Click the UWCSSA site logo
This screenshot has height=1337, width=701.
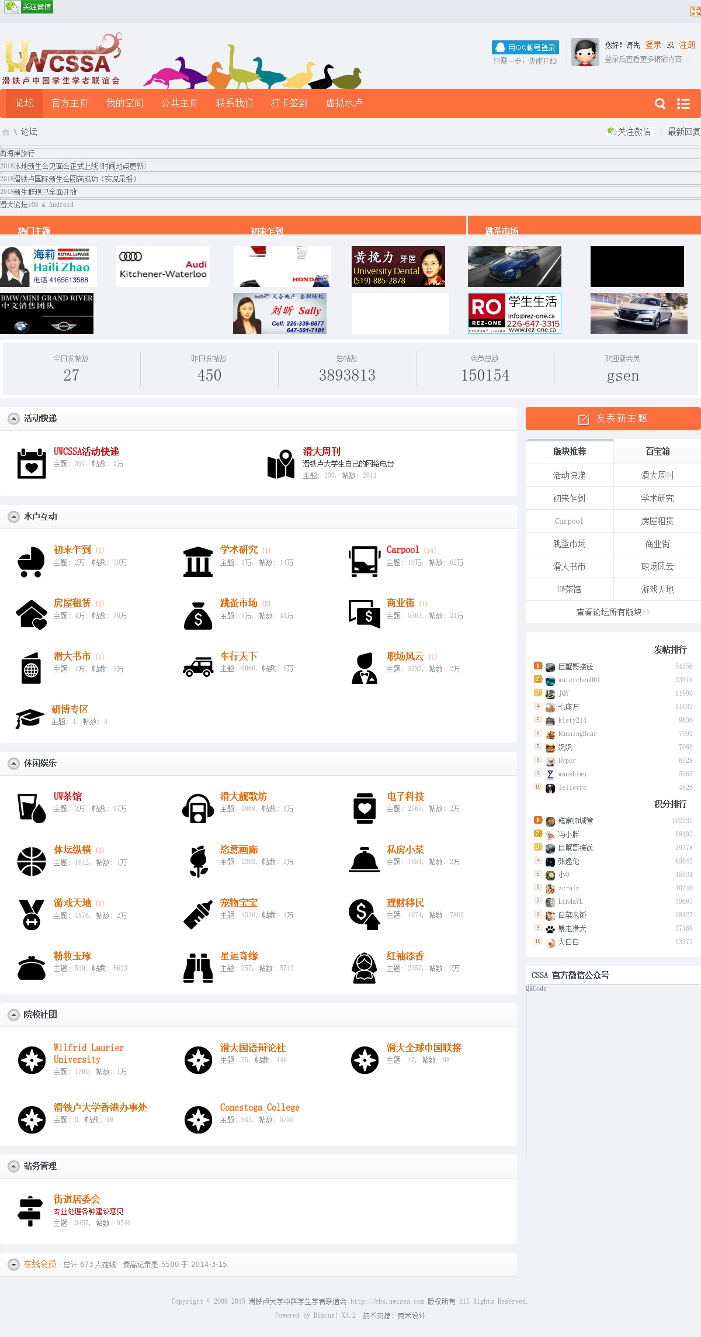pyautogui.click(x=62, y=58)
